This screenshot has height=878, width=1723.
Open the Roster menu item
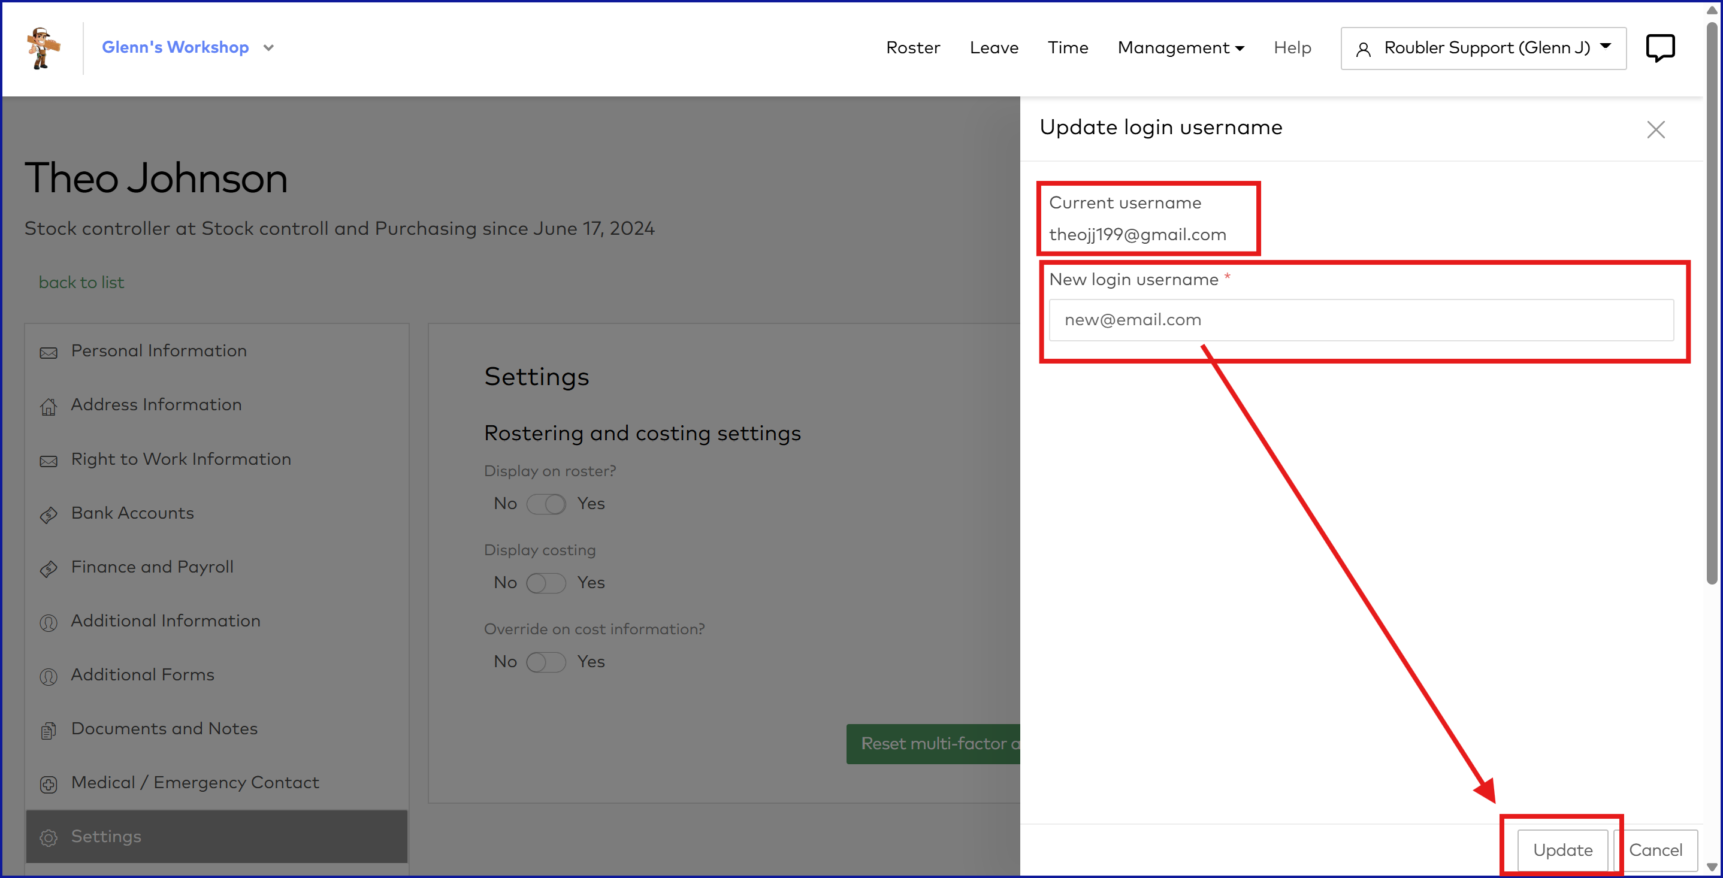pos(912,48)
